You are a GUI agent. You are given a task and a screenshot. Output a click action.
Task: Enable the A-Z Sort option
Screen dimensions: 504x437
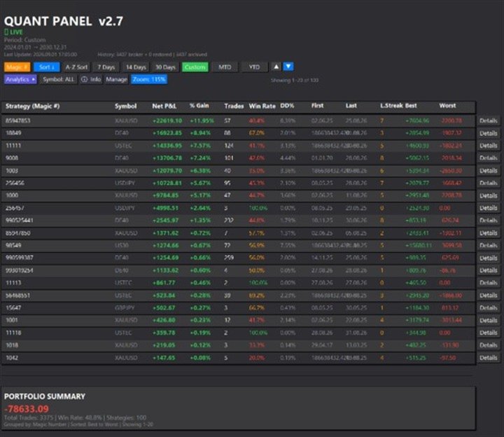(76, 67)
